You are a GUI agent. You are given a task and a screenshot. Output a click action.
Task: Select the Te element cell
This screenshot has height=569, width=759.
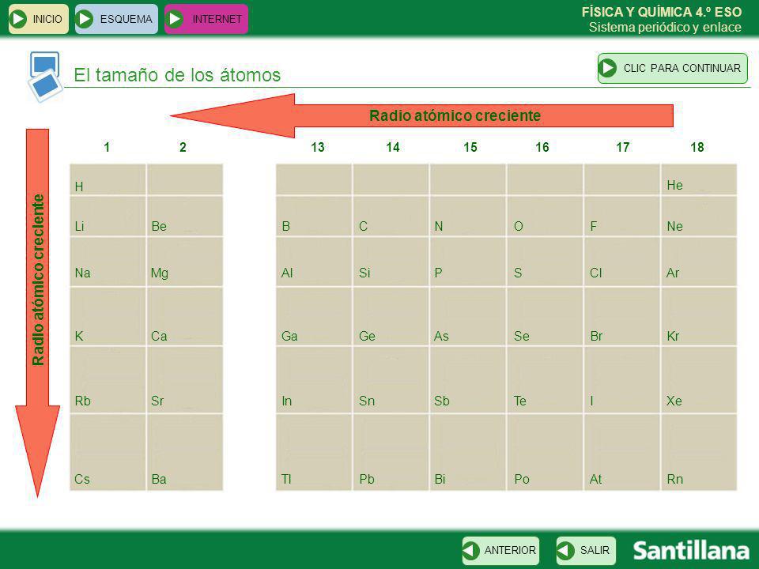tap(545, 380)
